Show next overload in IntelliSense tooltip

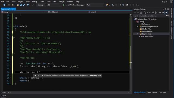click(43, 75)
